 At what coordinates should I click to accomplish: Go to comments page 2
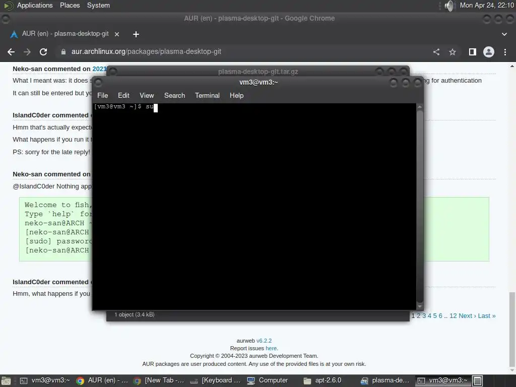click(x=419, y=316)
